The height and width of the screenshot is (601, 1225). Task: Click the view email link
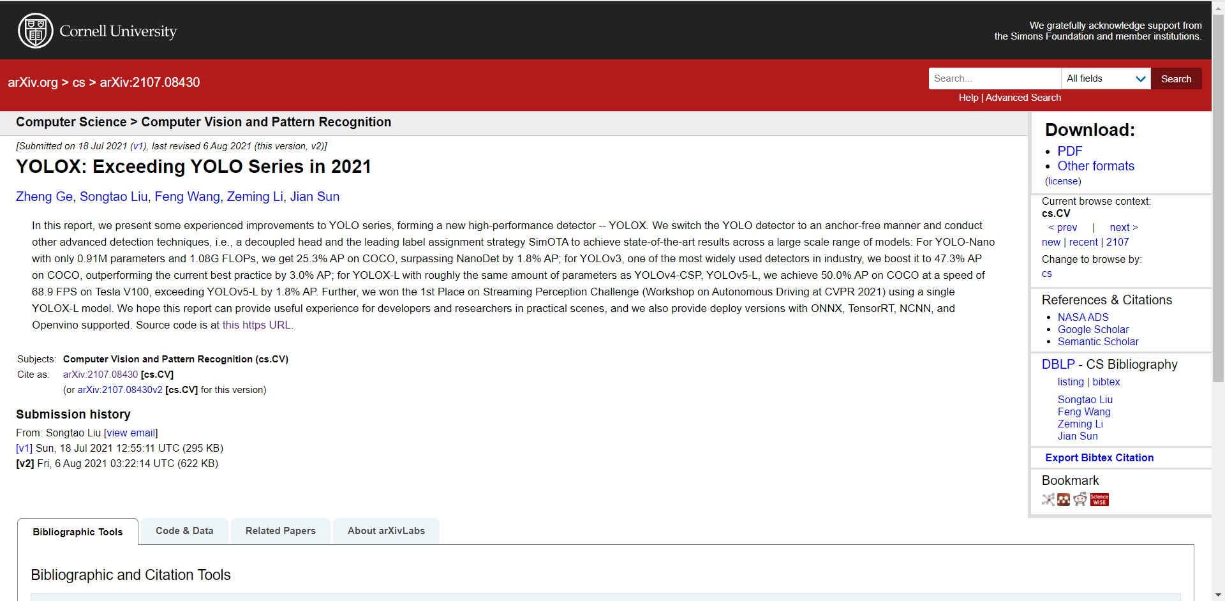tap(131, 433)
